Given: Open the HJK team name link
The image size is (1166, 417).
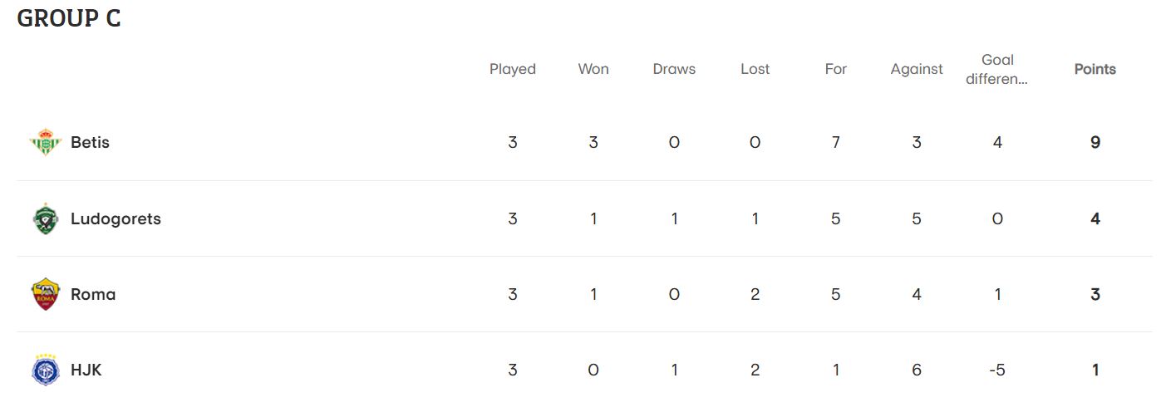Looking at the screenshot, I should 86,370.
